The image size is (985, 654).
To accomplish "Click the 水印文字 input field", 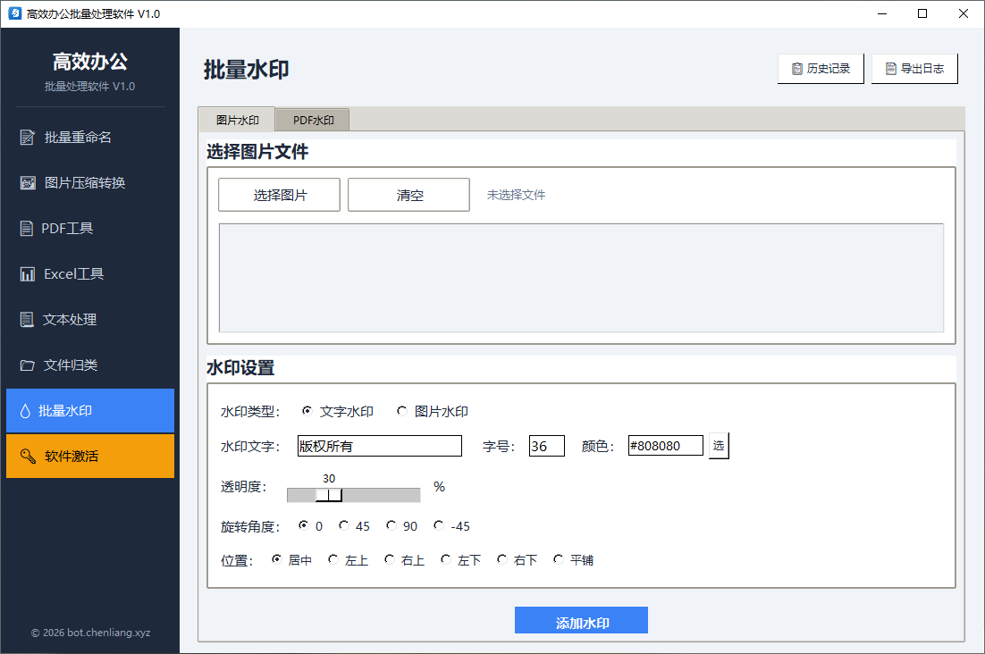I will coord(379,446).
